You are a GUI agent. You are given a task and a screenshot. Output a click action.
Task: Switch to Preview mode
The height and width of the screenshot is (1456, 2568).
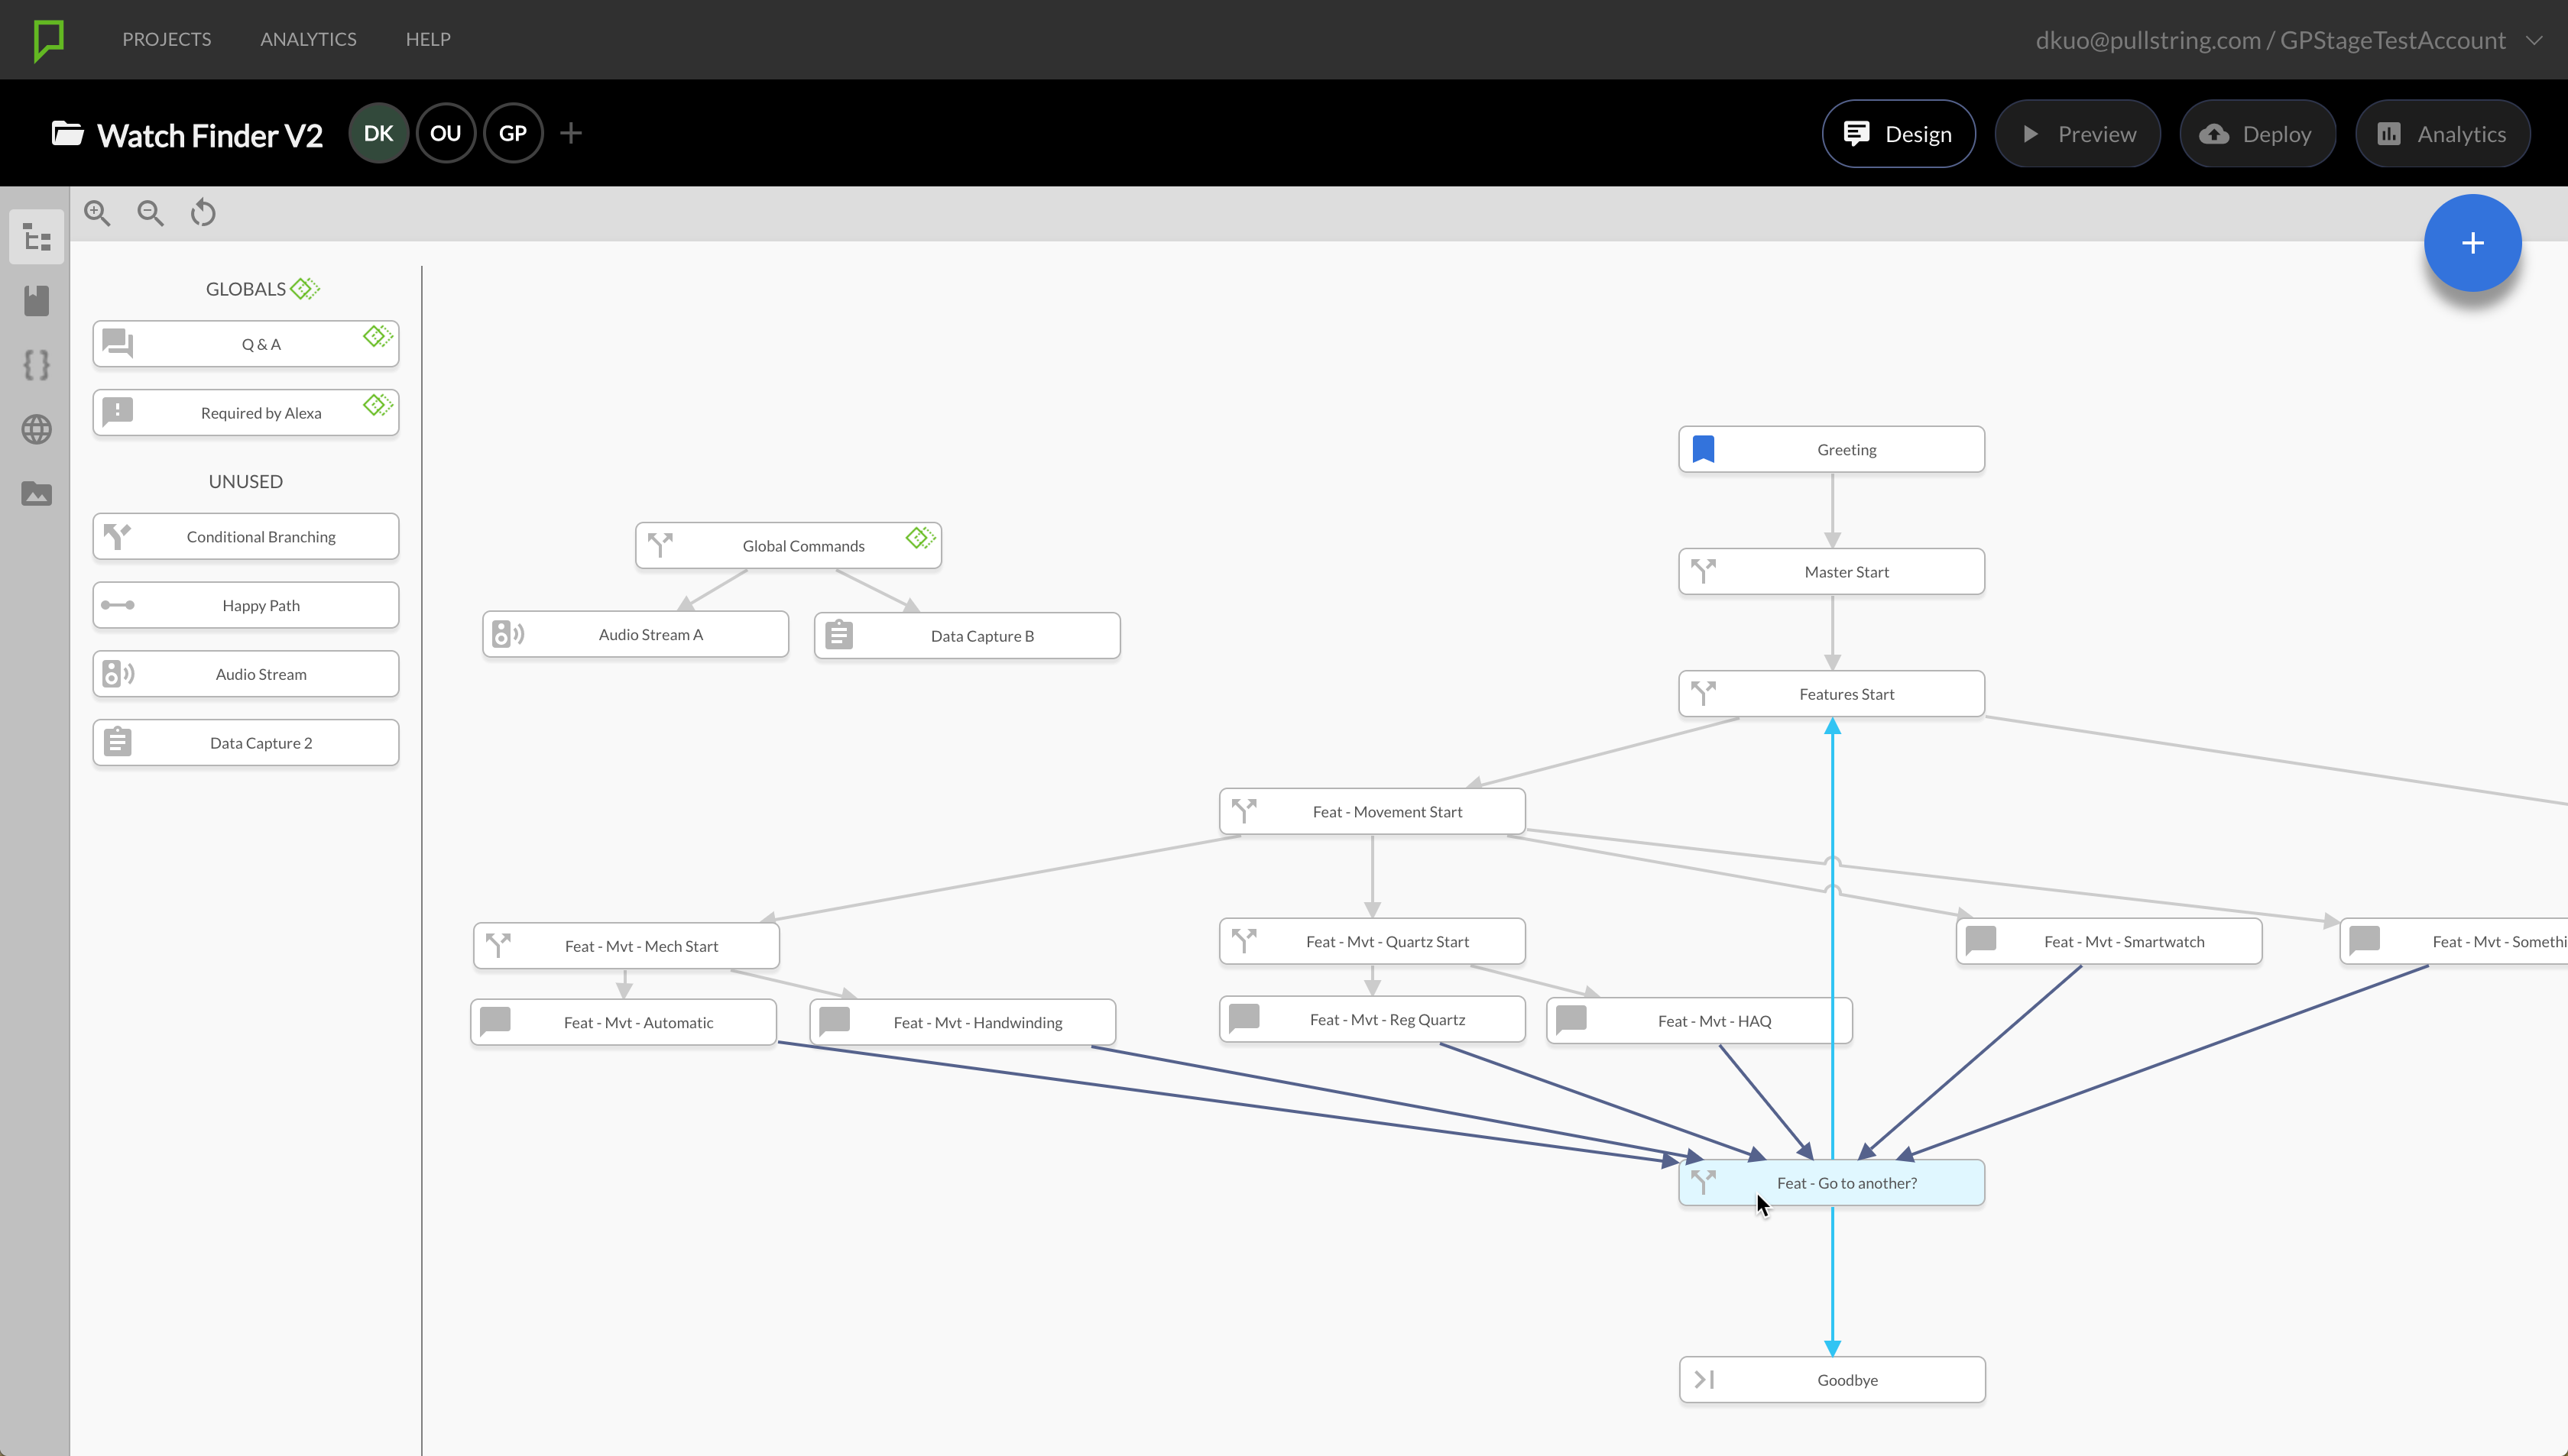(2077, 134)
